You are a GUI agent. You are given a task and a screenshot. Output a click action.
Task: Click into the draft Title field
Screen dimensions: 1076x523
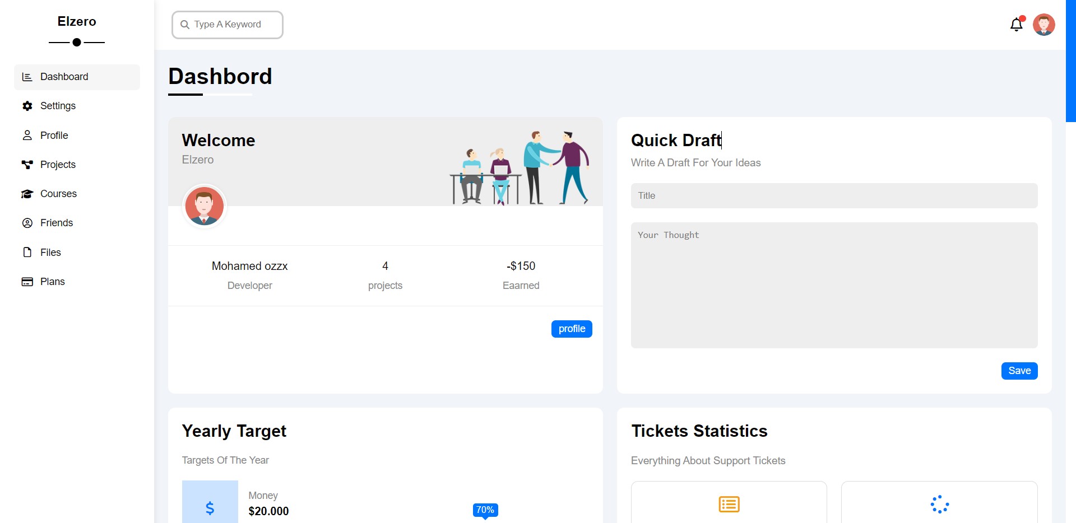[x=834, y=195]
